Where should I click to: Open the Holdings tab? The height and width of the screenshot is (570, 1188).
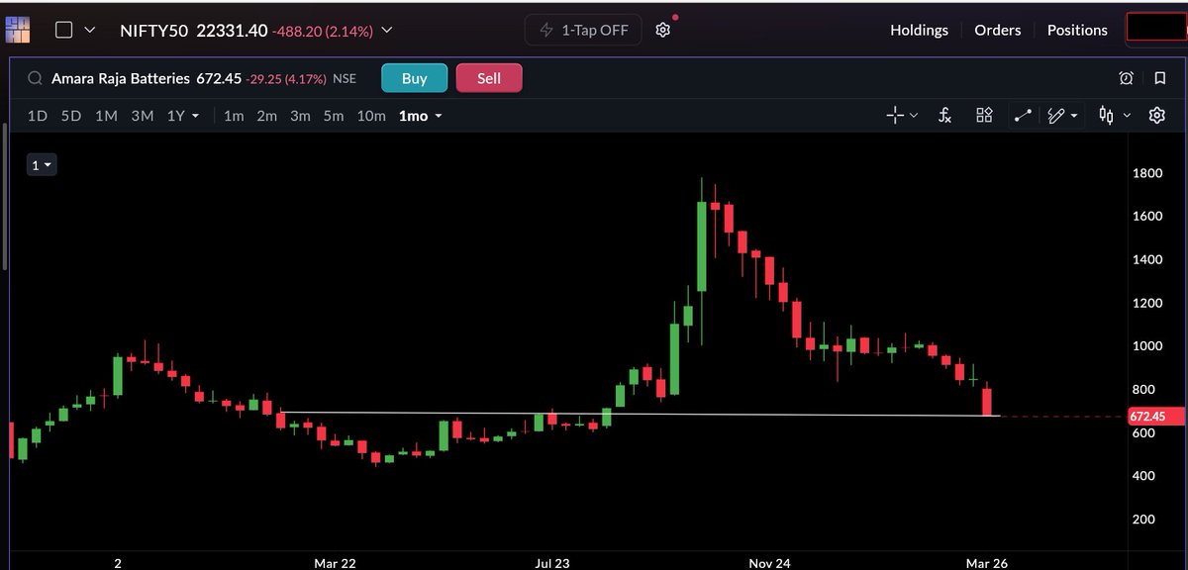click(919, 30)
